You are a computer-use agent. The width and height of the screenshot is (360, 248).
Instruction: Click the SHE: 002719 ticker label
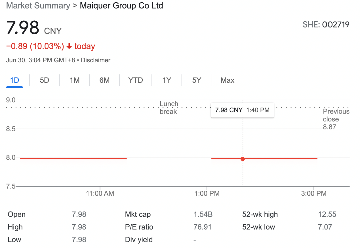tap(326, 25)
